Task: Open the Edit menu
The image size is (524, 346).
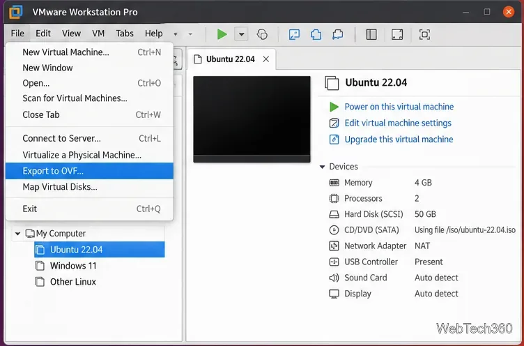Action: 43,33
